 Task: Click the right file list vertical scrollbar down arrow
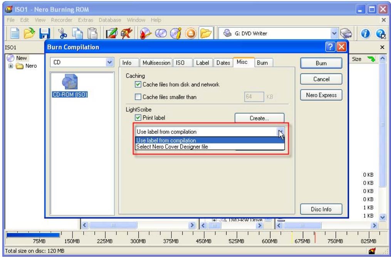click(x=383, y=217)
